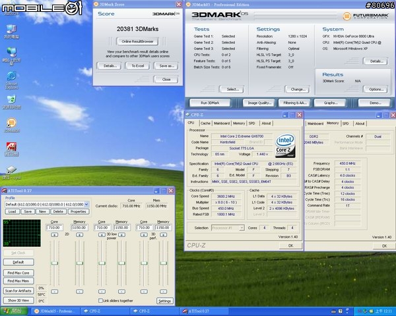Increase 2D Core clock with plus button
Screen dimensions: 396x316
point(54,234)
